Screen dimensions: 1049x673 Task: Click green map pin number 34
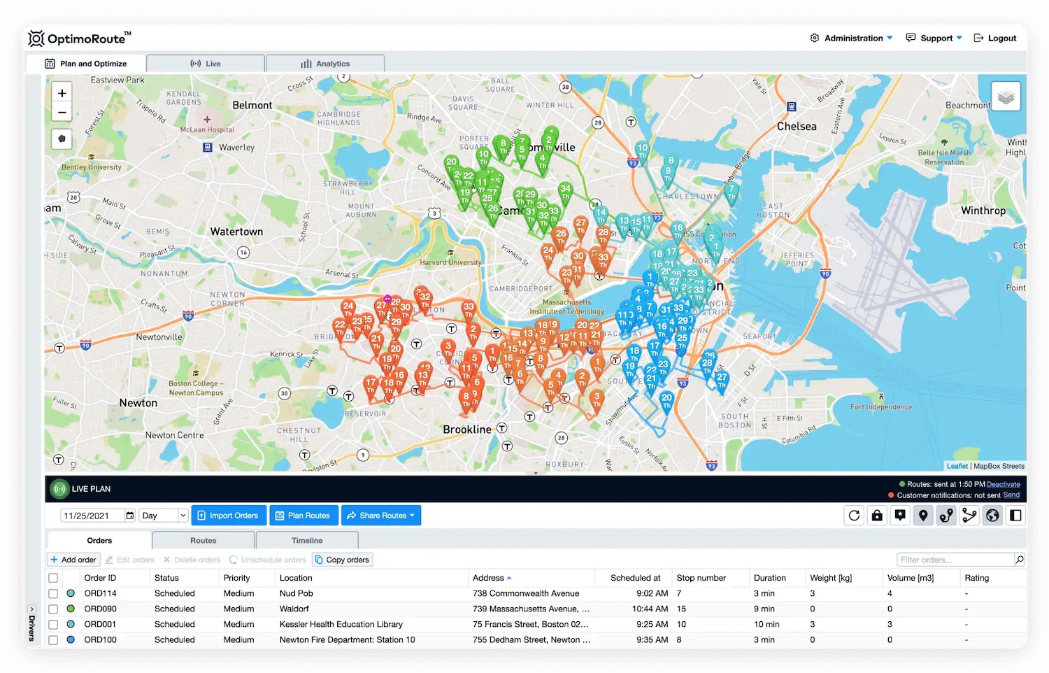click(x=565, y=192)
